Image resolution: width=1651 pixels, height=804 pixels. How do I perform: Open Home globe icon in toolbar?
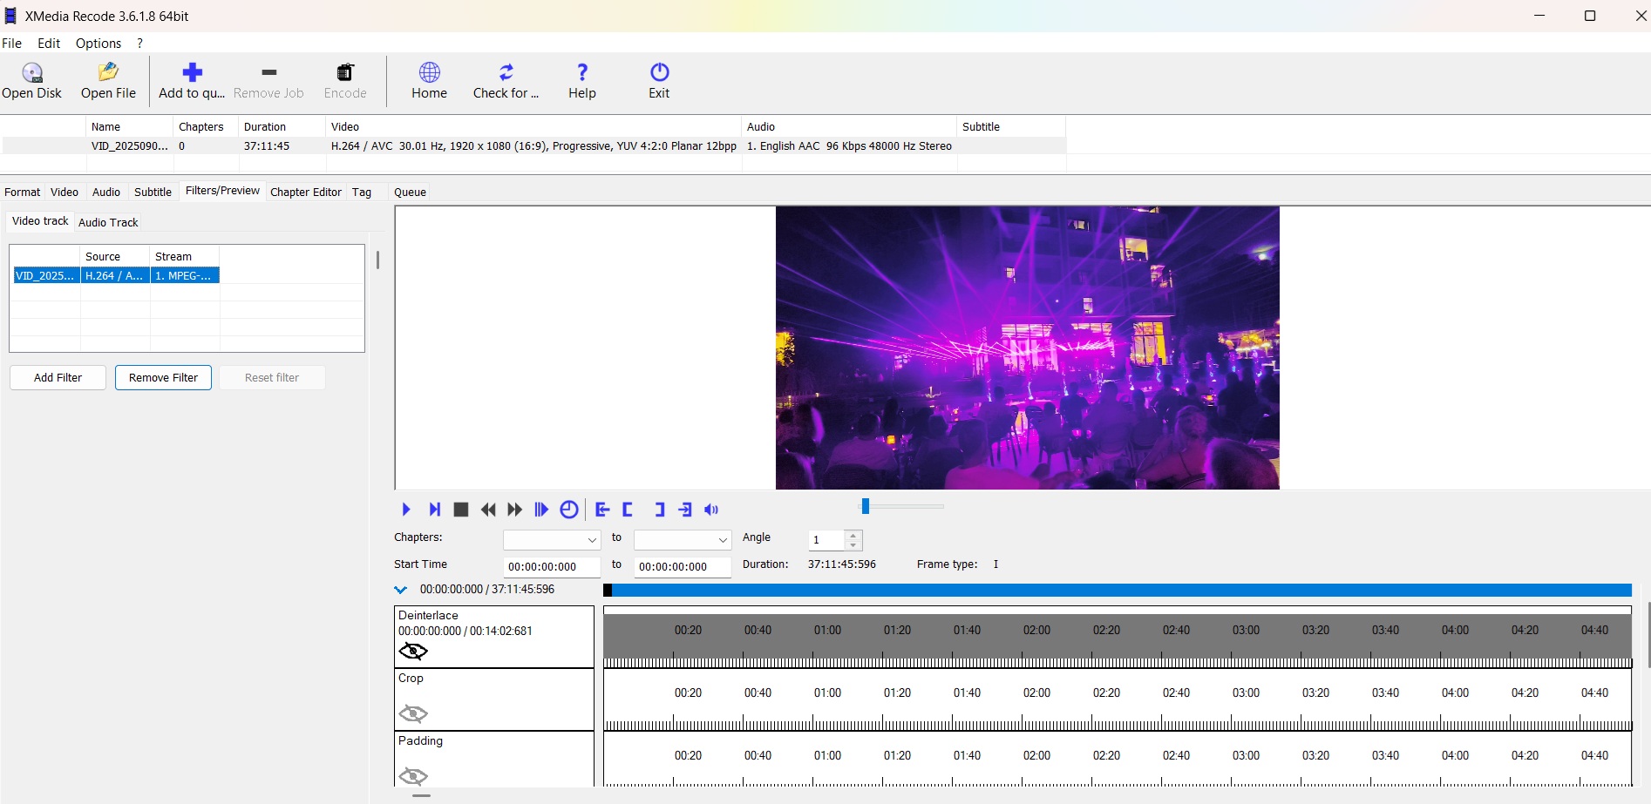pyautogui.click(x=429, y=72)
